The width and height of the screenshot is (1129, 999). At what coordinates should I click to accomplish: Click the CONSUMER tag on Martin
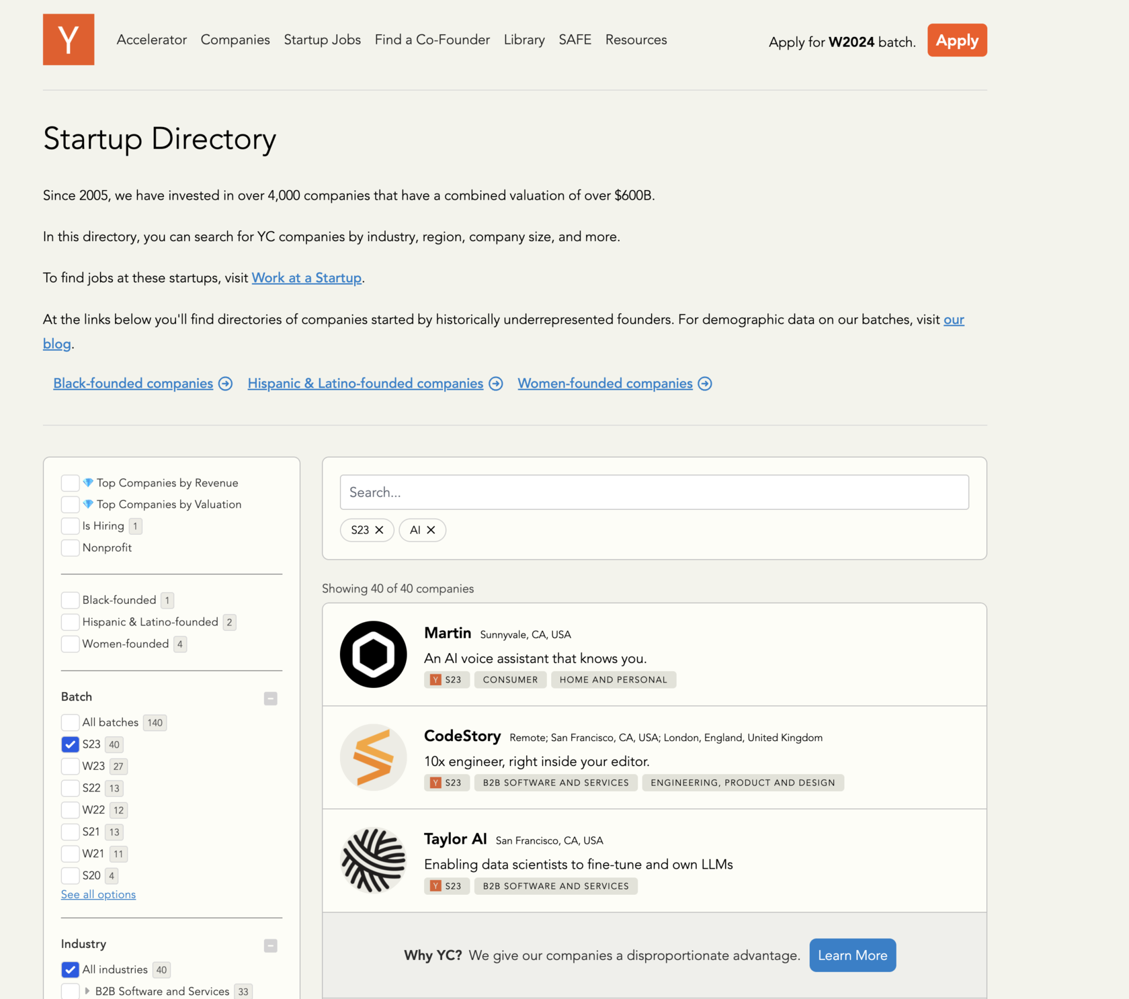coord(511,680)
